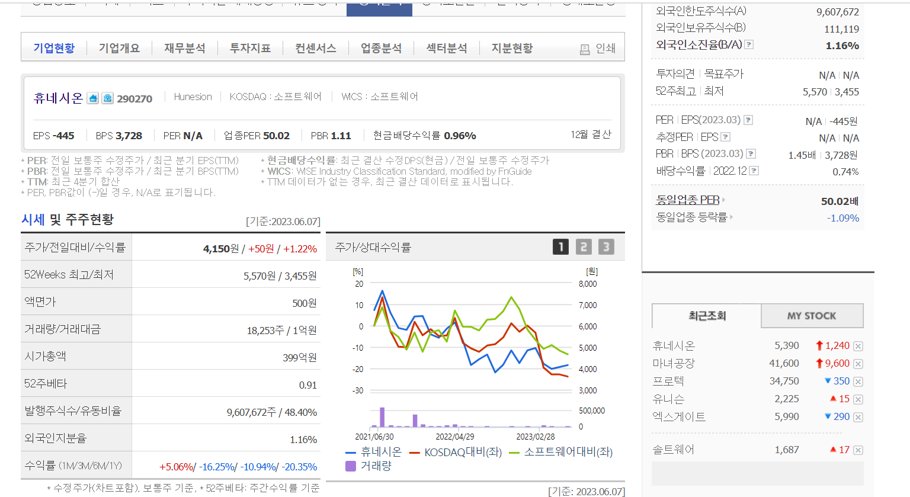The height and width of the screenshot is (497, 910).
Task: Click KOSDAQ대비(좌) legend entry
Action: click(x=456, y=452)
